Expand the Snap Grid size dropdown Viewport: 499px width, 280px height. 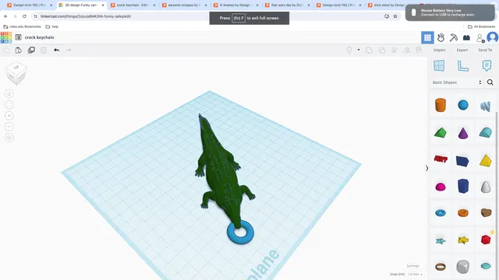pos(416,274)
